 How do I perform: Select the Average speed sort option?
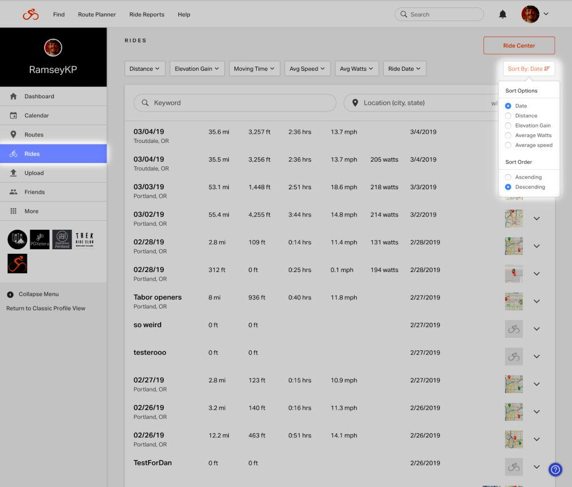coord(508,145)
